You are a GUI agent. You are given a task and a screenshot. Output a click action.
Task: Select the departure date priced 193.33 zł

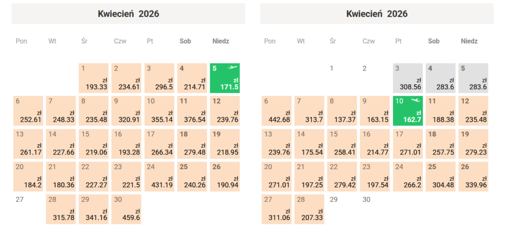click(x=94, y=78)
